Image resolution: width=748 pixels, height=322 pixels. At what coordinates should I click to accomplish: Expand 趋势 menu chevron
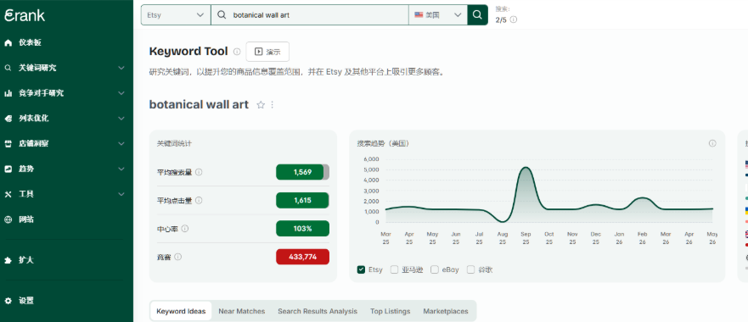click(x=121, y=169)
